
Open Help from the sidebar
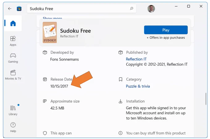point(13,127)
